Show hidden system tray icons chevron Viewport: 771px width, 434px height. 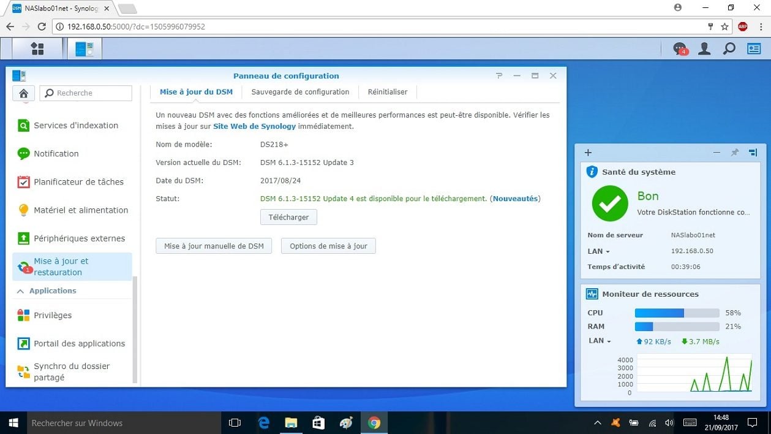[x=598, y=423]
